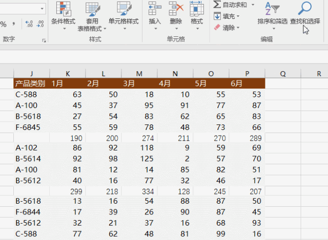This screenshot has height=240, width=328.
Task: Open the 排序和筛选 sort and filter menu
Action: 272,14
